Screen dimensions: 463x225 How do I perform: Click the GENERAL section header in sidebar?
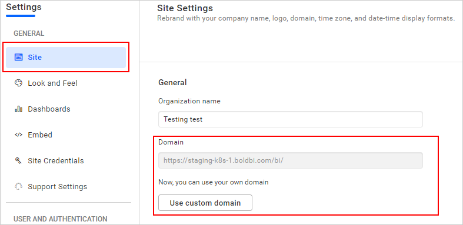click(x=29, y=33)
